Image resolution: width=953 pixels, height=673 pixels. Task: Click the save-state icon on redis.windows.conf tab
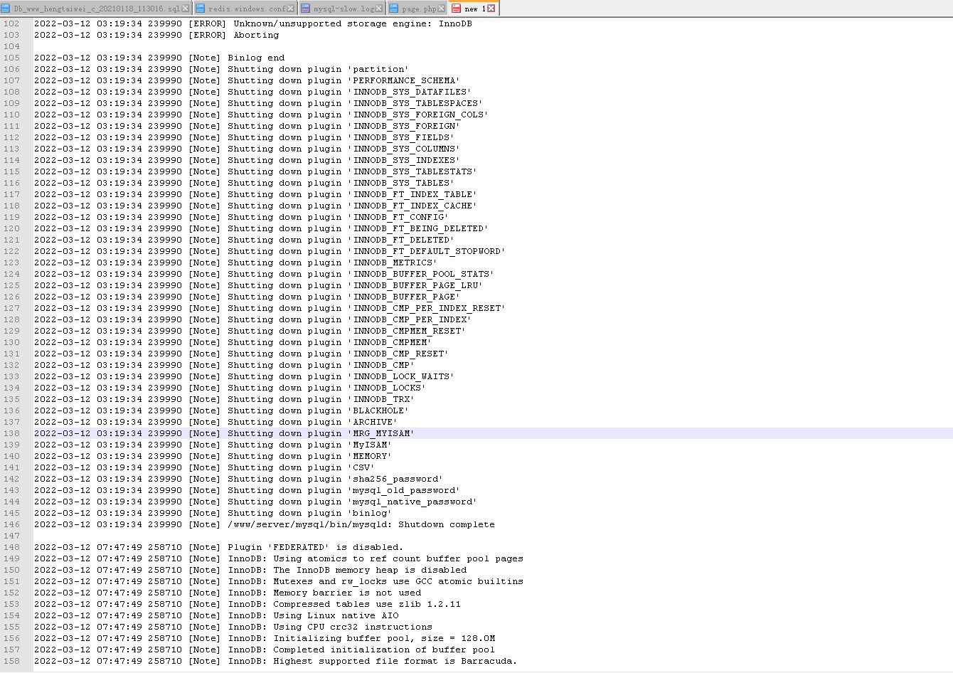201,9
